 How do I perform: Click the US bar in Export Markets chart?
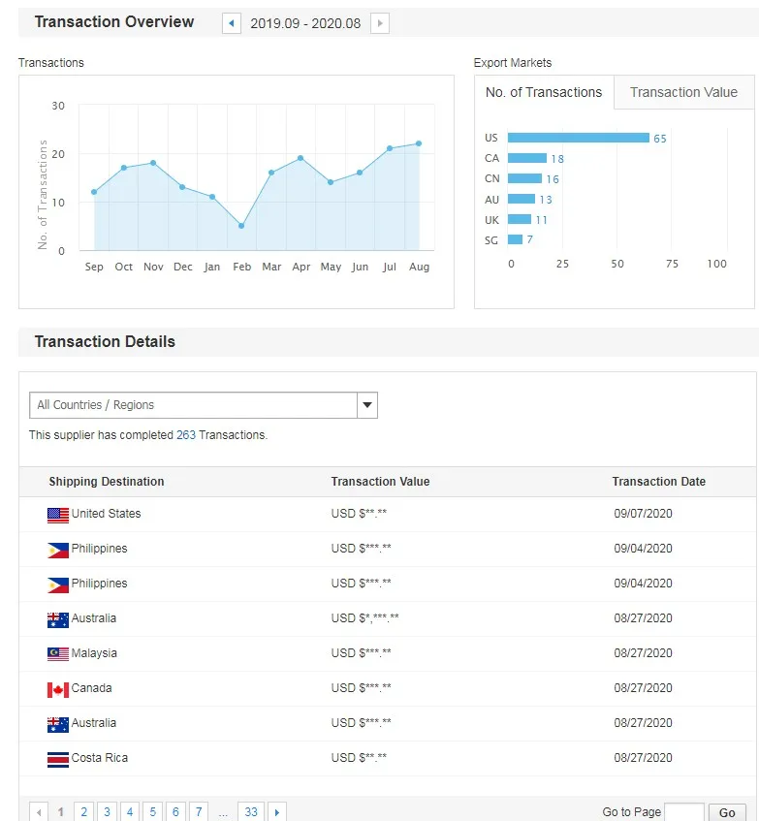578,138
